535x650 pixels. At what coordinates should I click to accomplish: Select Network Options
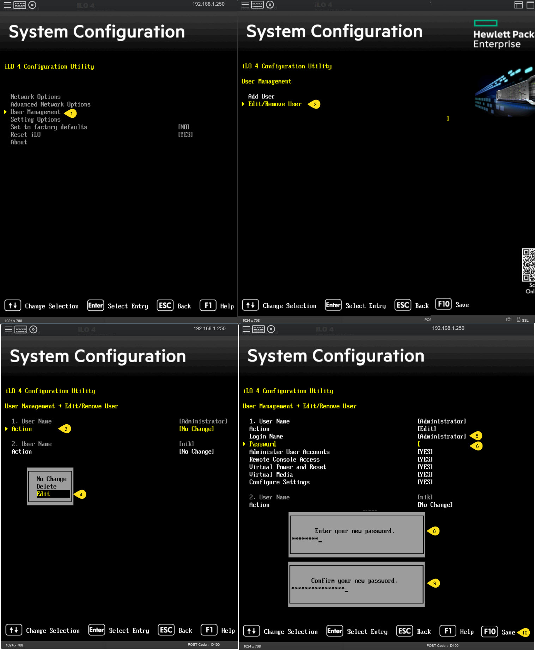tap(36, 97)
